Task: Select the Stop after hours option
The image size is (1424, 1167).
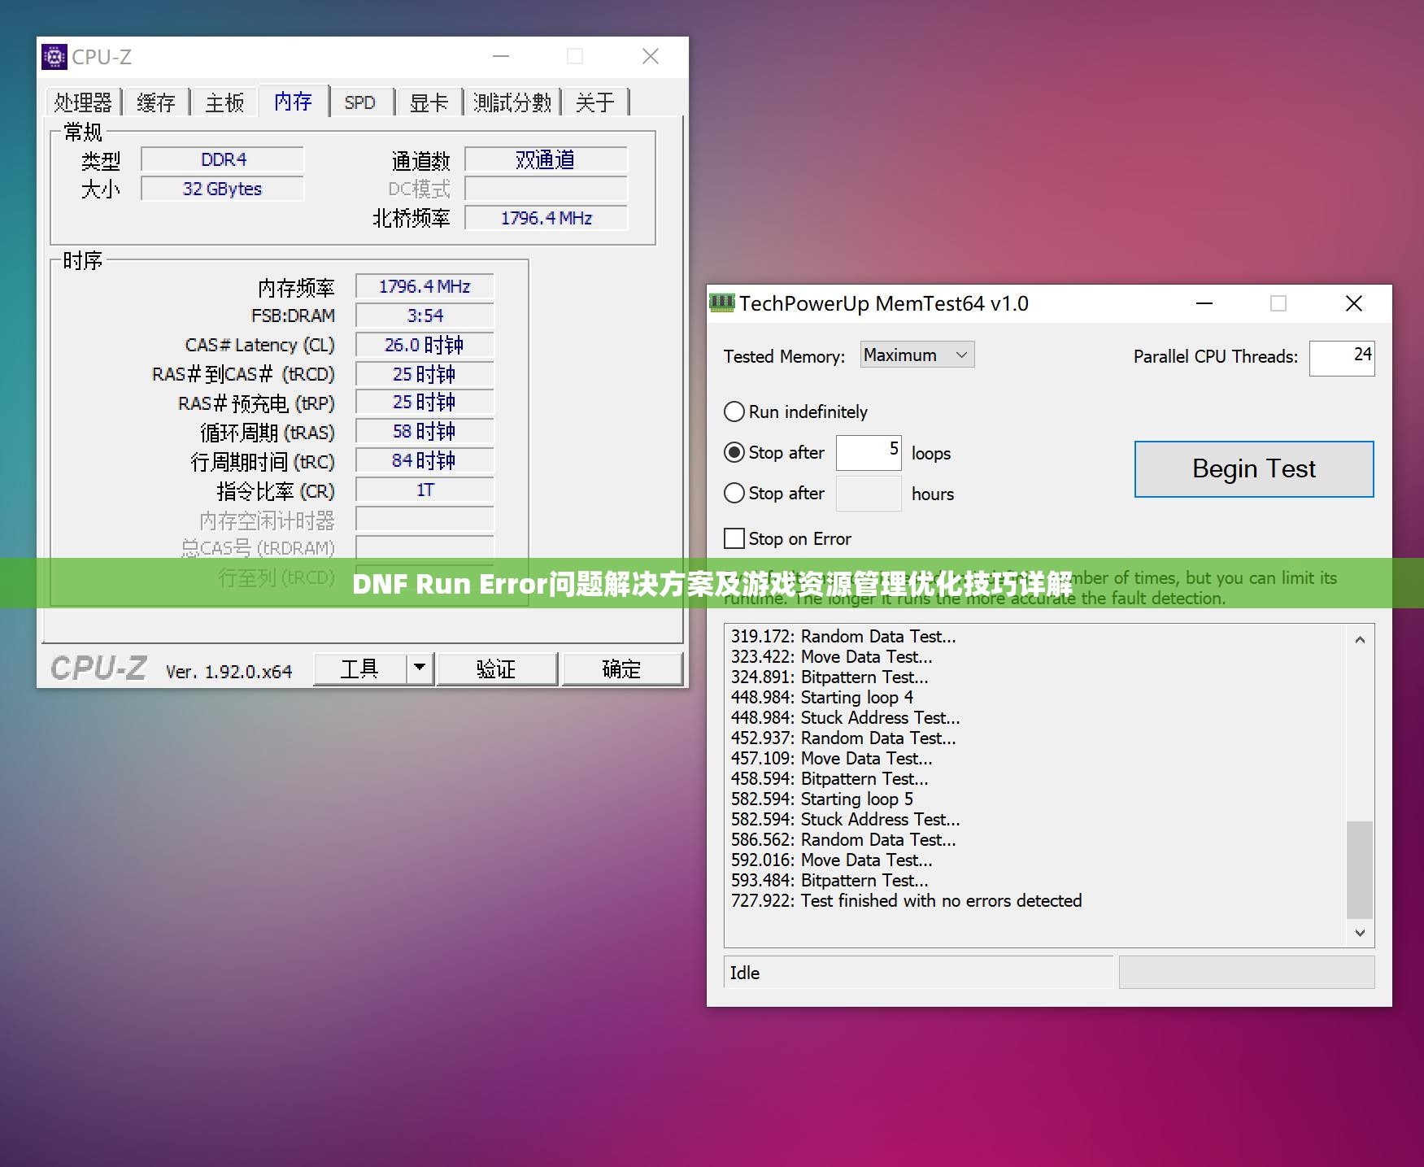Action: 734,493
